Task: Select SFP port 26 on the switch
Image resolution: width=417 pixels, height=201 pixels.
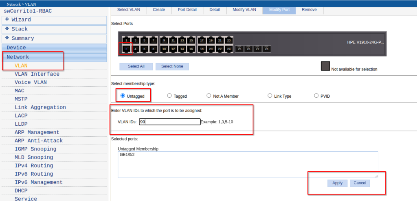Action: coord(249,49)
